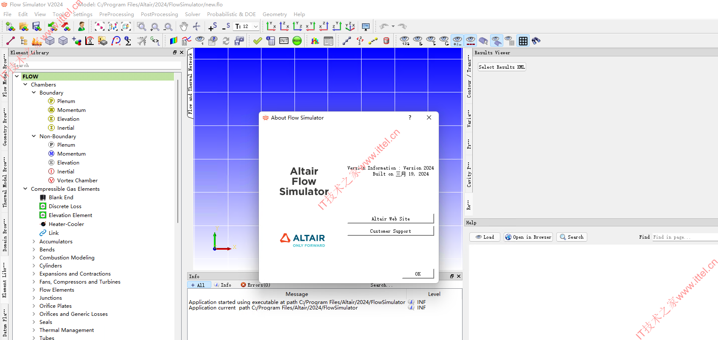Click the airplane mission icon
This screenshot has height=340, width=718.
142,41
